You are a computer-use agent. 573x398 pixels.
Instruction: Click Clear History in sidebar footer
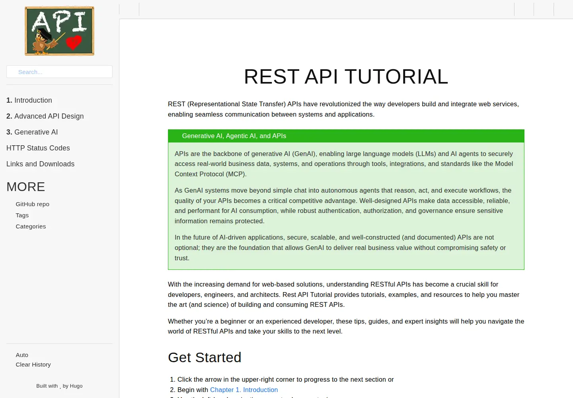[33, 365]
